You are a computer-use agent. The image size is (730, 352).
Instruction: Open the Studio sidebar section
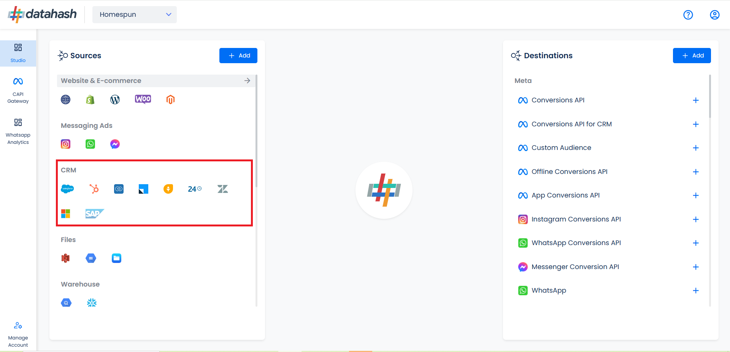tap(18, 53)
